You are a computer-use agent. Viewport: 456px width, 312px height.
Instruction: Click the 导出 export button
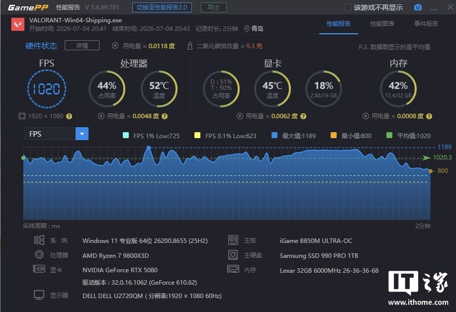tap(214, 7)
